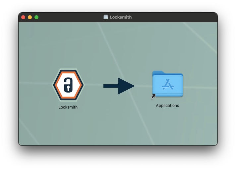Click the Applications folder label
This screenshot has height=170, width=236.
coord(167,106)
